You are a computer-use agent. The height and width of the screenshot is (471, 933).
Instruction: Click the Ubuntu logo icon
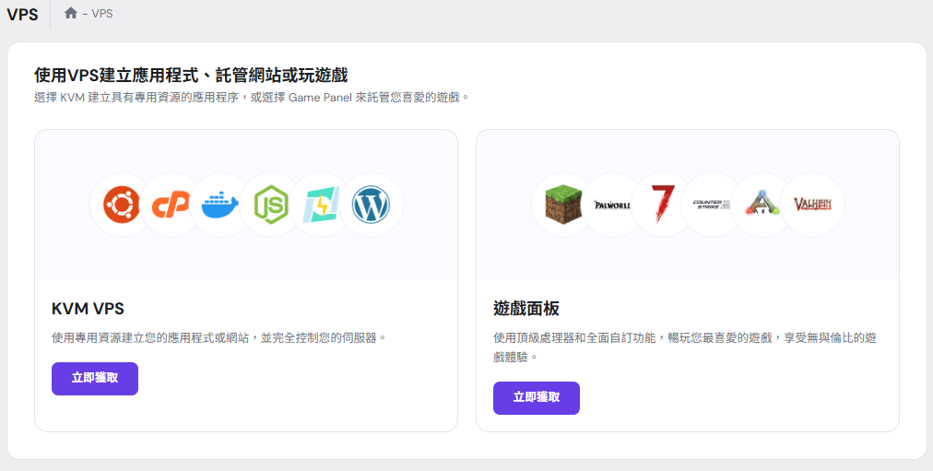tap(122, 205)
